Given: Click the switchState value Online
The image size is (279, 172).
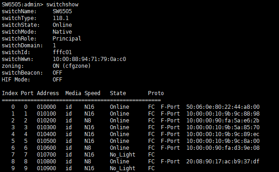Looking at the screenshot, I should point(62,25).
